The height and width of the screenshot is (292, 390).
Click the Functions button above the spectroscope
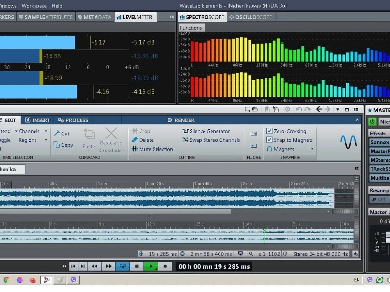(x=191, y=28)
